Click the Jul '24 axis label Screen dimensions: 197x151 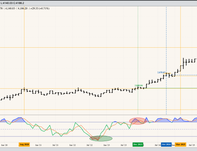[x=158, y=145]
